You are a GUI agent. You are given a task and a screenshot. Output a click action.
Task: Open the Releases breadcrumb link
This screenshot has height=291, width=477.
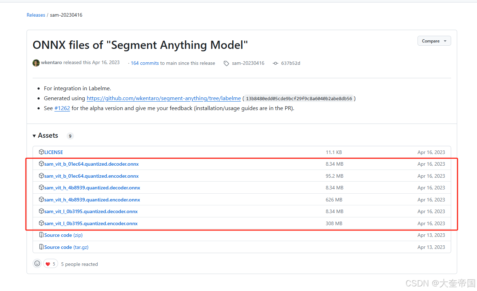36,15
